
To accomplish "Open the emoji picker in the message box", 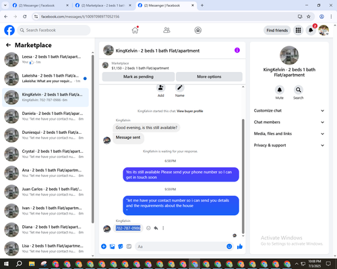I will (229, 246).
